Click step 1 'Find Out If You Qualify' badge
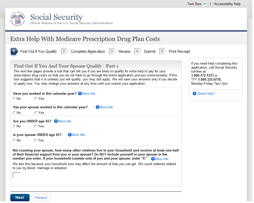 coord(14,52)
